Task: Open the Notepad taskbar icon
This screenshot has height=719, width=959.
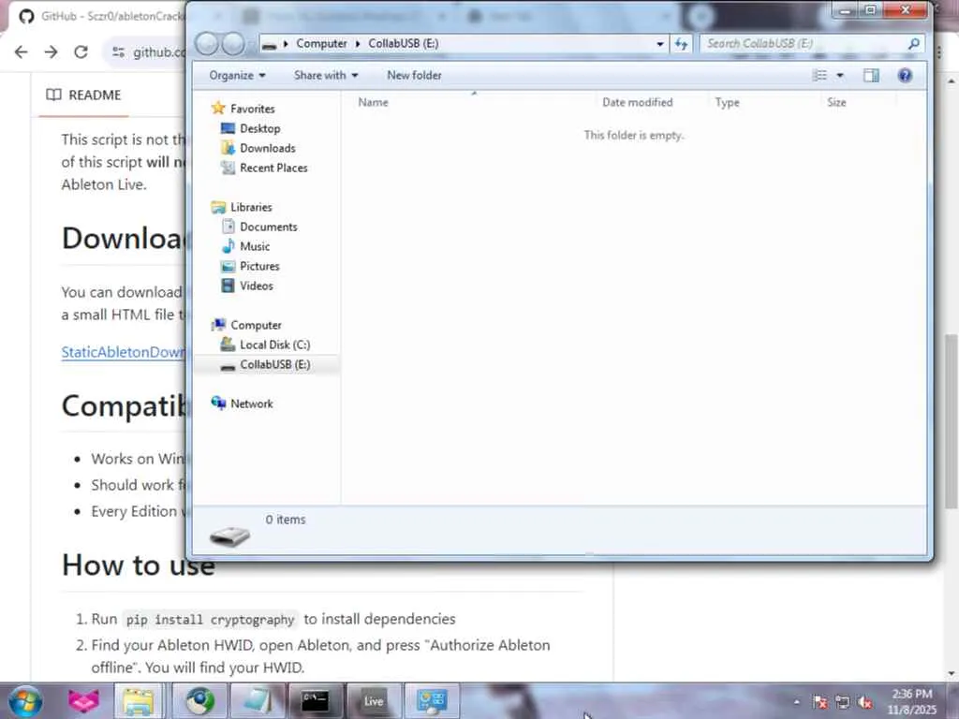Action: tap(258, 701)
